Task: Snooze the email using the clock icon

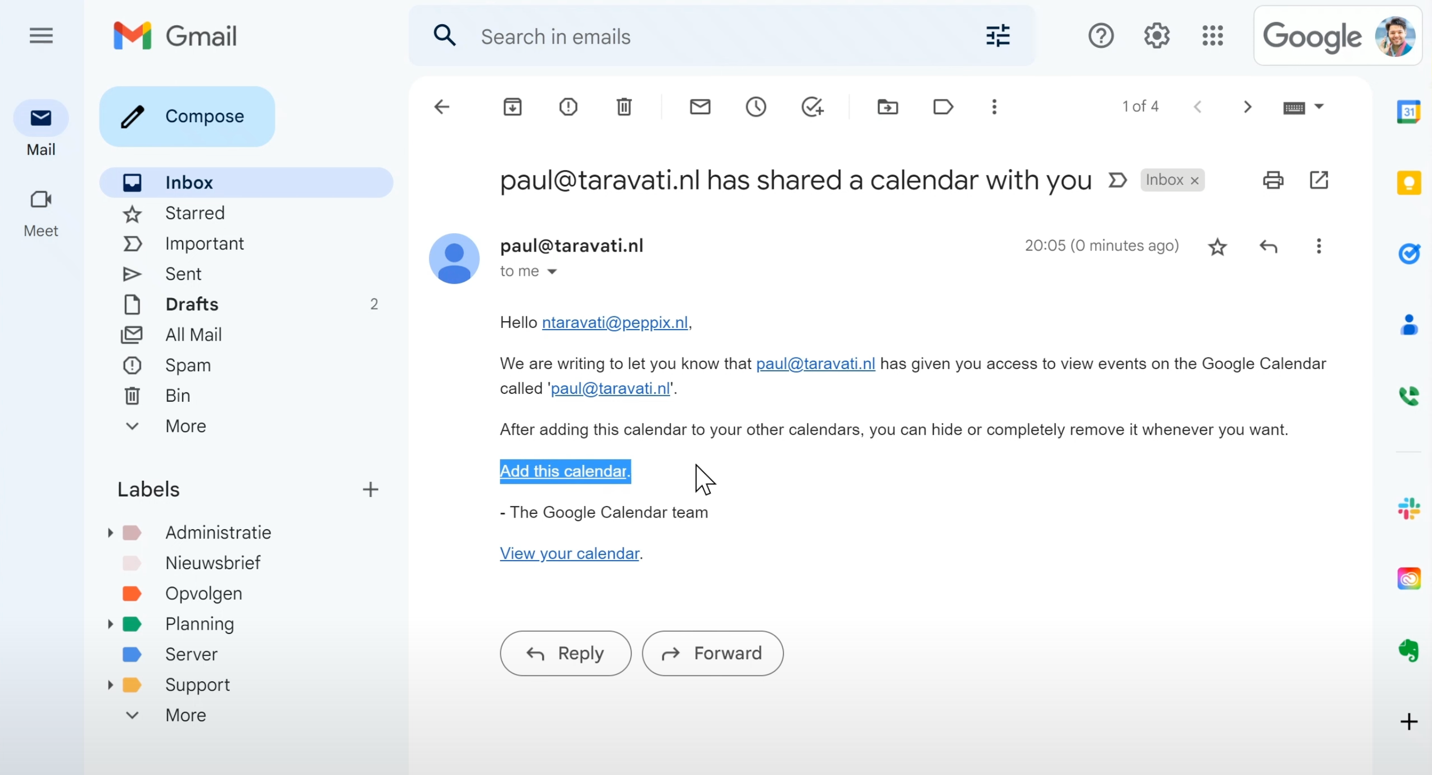Action: [755, 106]
